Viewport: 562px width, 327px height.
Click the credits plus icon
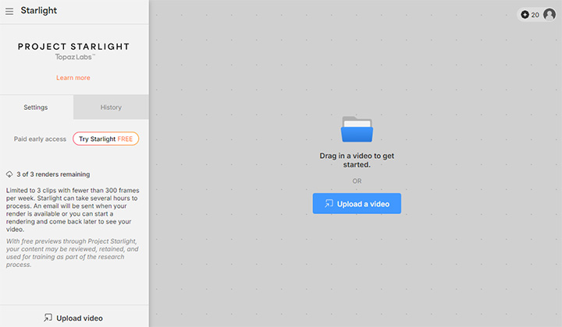tap(525, 15)
